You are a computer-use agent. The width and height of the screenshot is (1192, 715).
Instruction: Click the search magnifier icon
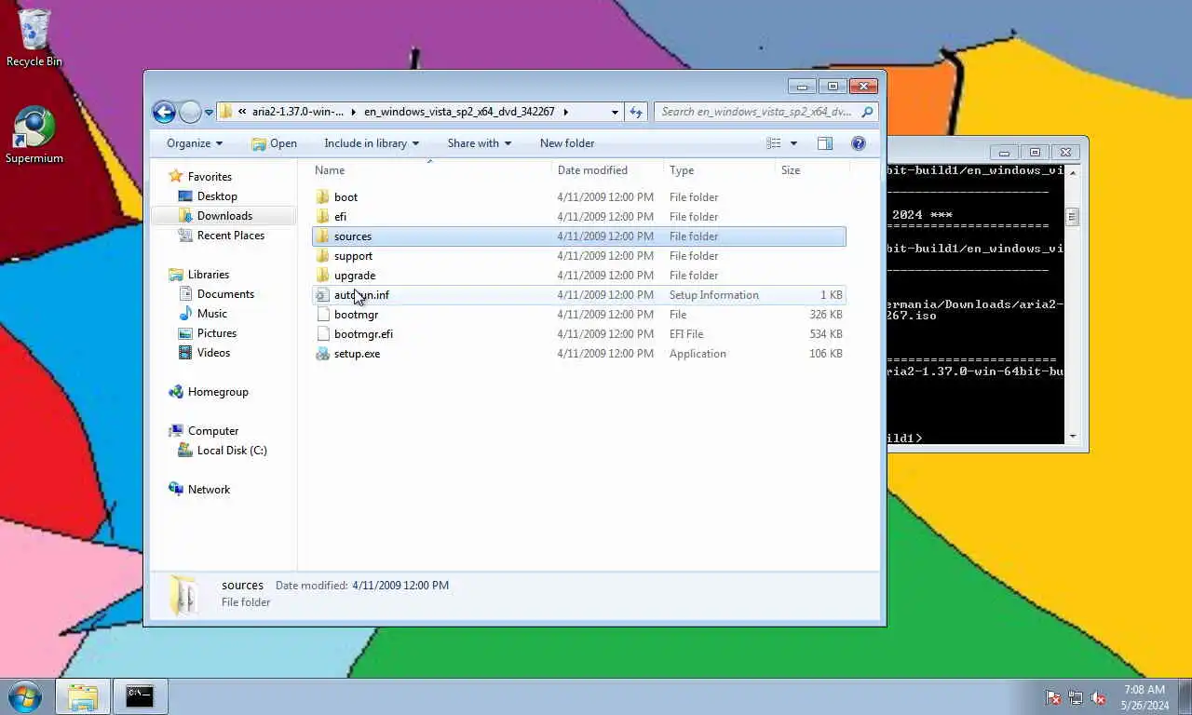(867, 112)
